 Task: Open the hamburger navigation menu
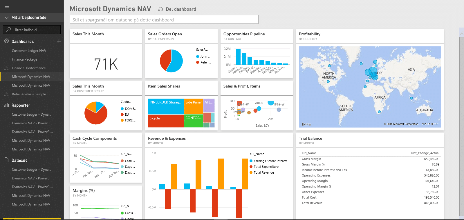coord(7,8)
